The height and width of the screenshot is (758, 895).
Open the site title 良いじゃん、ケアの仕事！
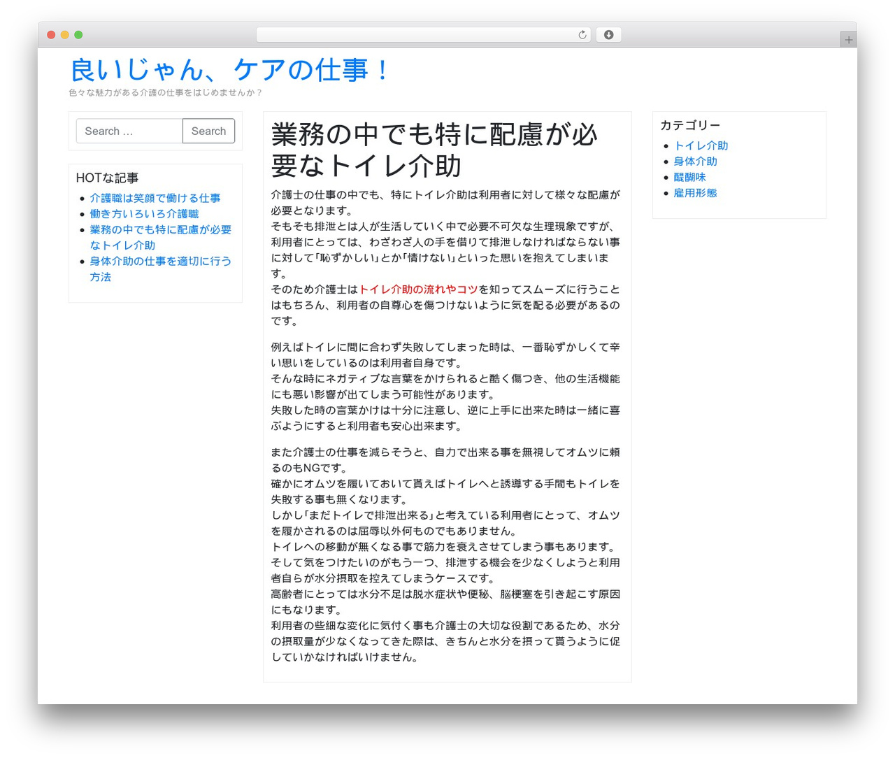point(230,70)
